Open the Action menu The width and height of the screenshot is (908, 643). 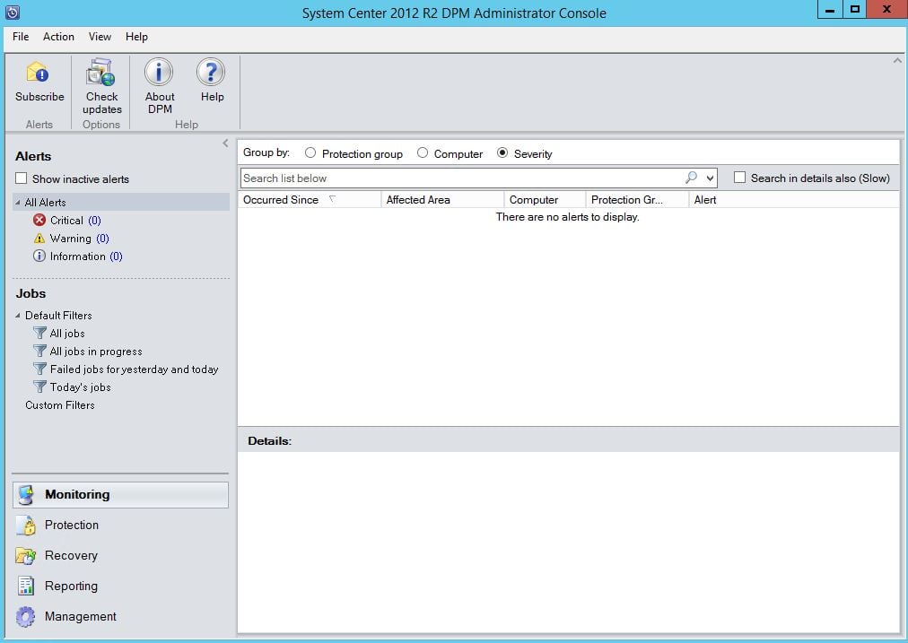click(58, 37)
